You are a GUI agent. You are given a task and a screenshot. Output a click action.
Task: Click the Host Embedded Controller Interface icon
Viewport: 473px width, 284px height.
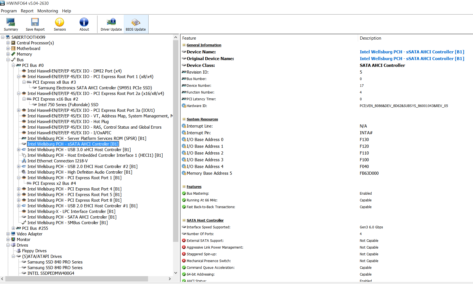coord(24,155)
